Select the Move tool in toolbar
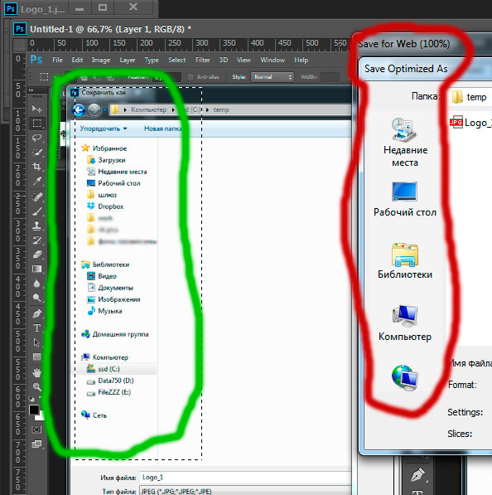The image size is (492, 495). point(36,109)
